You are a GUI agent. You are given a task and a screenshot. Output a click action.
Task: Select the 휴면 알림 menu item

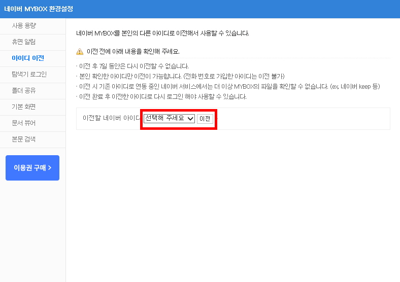coord(32,42)
